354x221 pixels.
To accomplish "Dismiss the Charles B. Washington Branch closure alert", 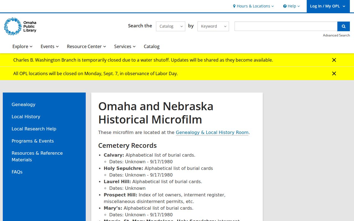I will coord(334,60).
